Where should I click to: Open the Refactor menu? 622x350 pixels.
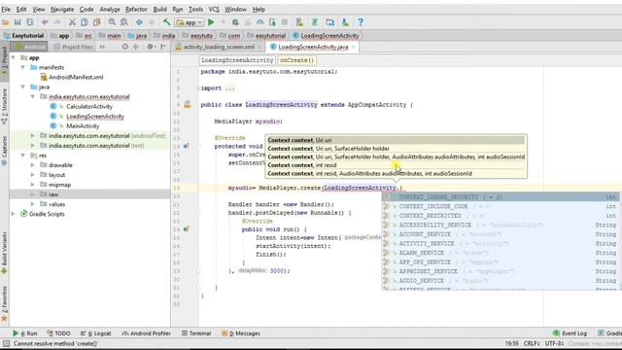136,9
